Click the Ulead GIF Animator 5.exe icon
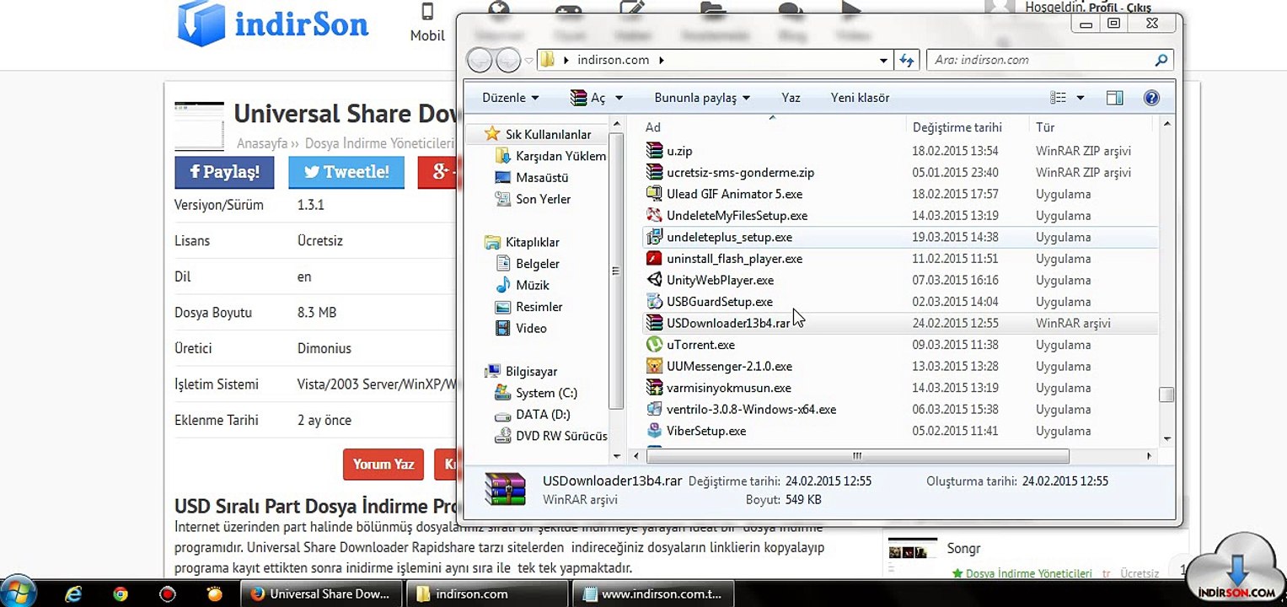Viewport: 1287px width, 607px height. pos(654,194)
